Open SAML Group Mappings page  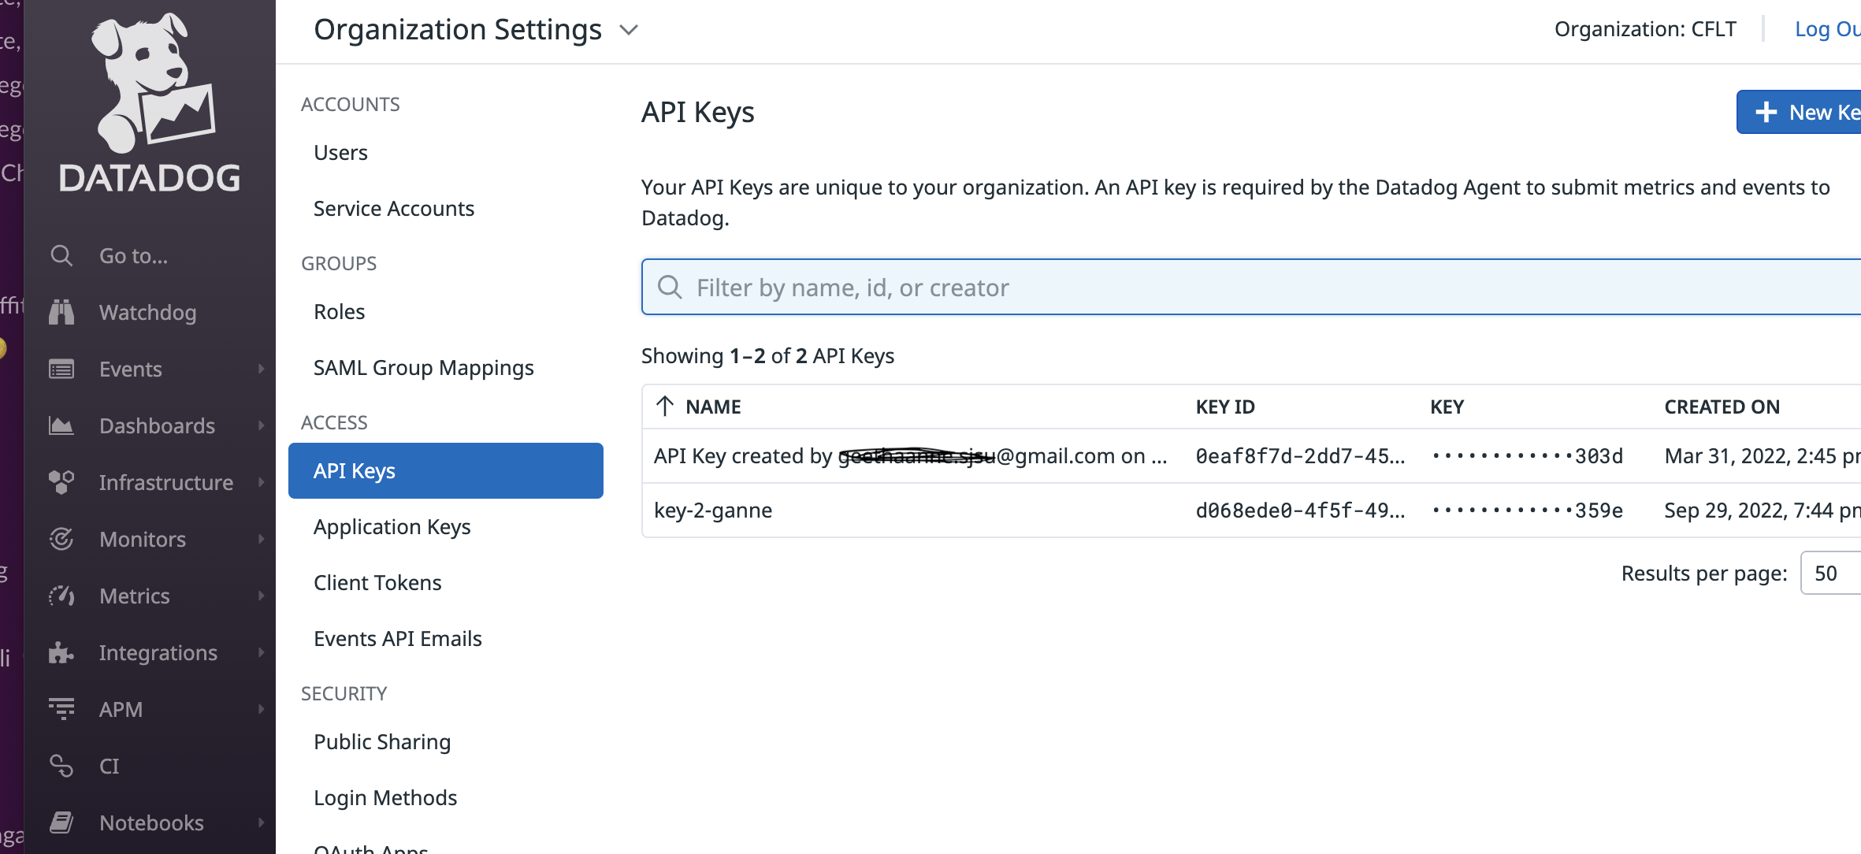pos(424,367)
